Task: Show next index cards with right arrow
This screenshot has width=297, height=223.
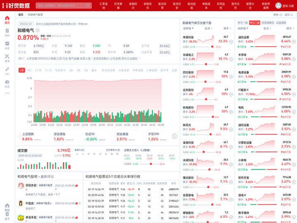Action: 174,136
